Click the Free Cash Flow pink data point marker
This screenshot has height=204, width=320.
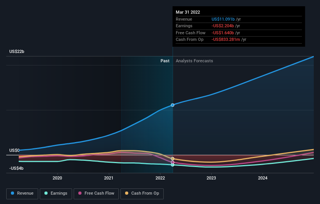point(172,162)
